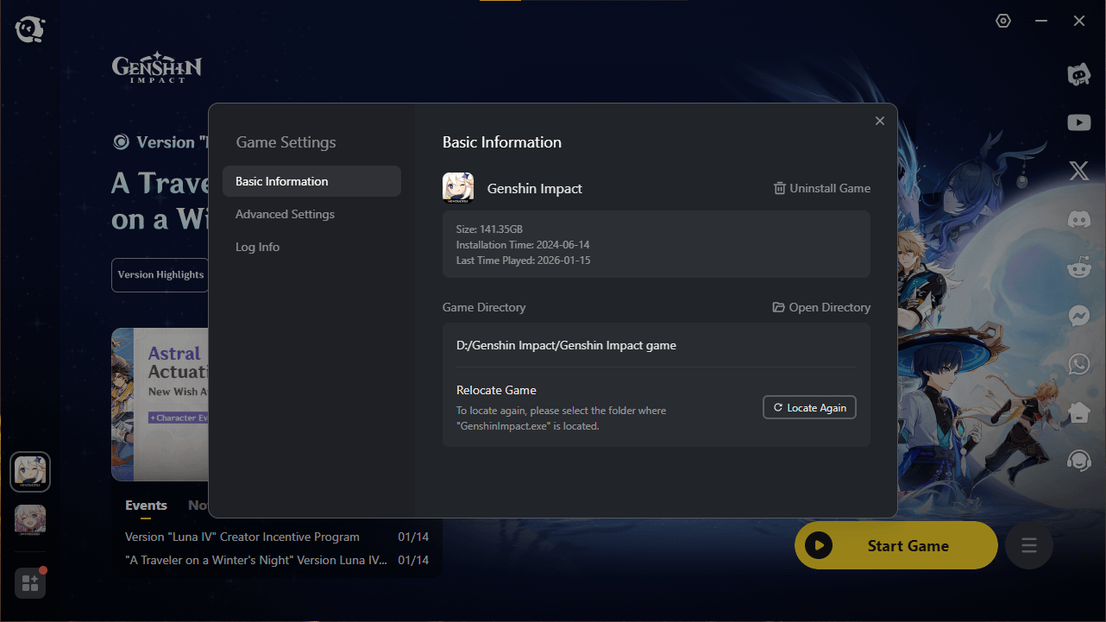1106x622 pixels.
Task: Open the customer service headset icon
Action: 1078,461
